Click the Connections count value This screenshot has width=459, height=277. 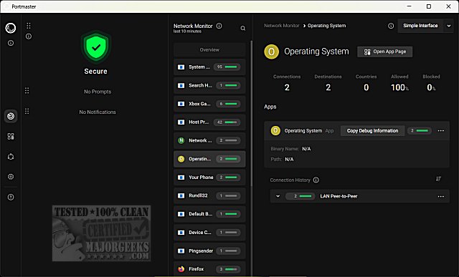pyautogui.click(x=287, y=87)
